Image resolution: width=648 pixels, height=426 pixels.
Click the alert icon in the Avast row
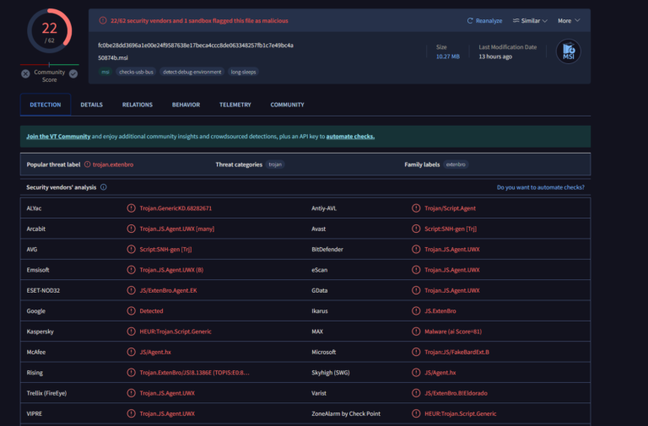pos(416,229)
